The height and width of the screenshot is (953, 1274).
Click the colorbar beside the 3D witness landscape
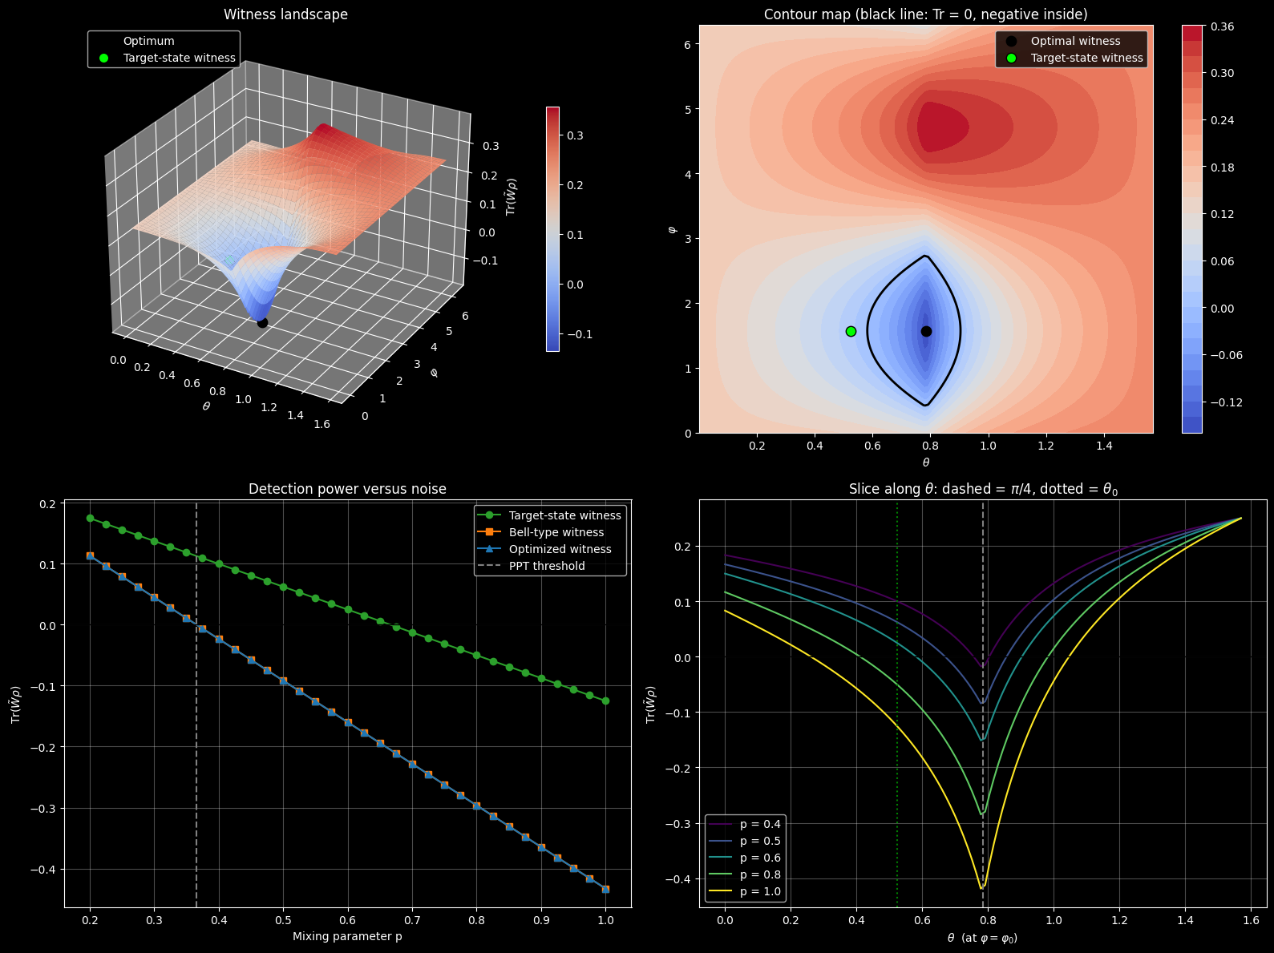552,228
